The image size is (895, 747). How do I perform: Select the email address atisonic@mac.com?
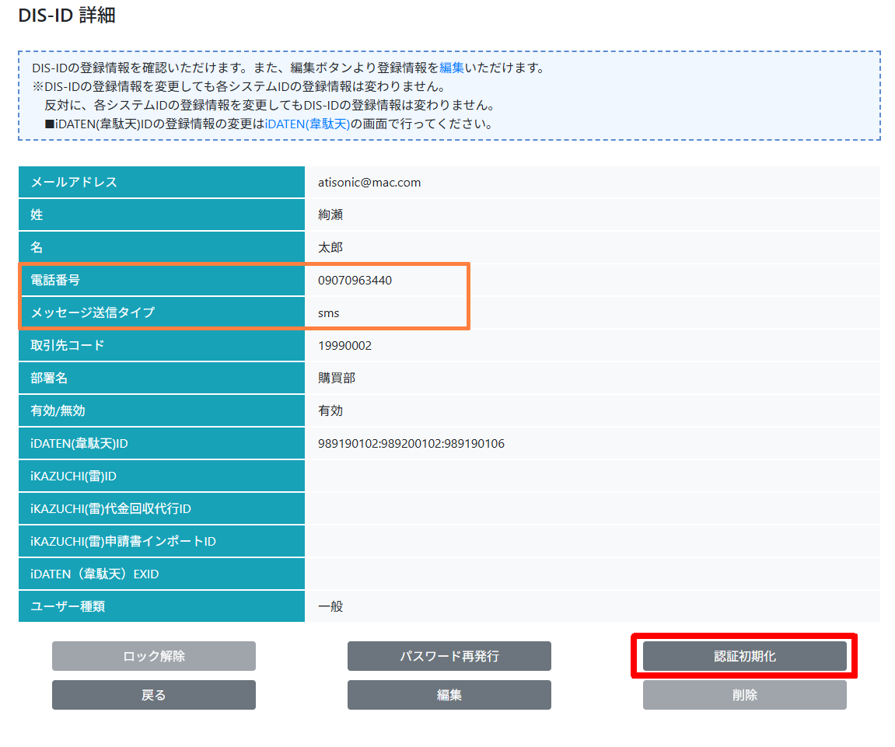point(369,183)
